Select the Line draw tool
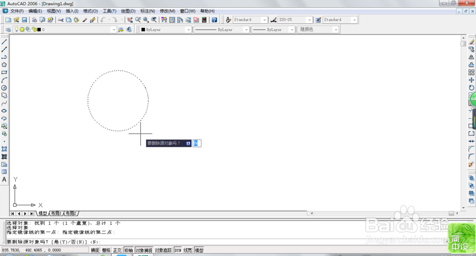This screenshot has width=476, height=256. (x=4, y=42)
